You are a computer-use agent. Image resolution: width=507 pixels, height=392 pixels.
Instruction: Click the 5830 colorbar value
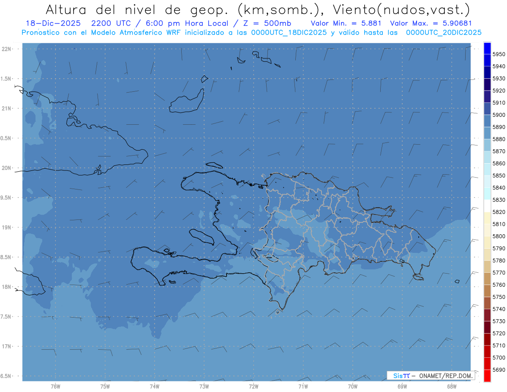[499, 200]
